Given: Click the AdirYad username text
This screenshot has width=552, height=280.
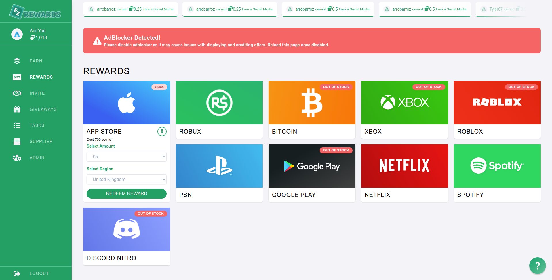Looking at the screenshot, I should click(x=38, y=31).
